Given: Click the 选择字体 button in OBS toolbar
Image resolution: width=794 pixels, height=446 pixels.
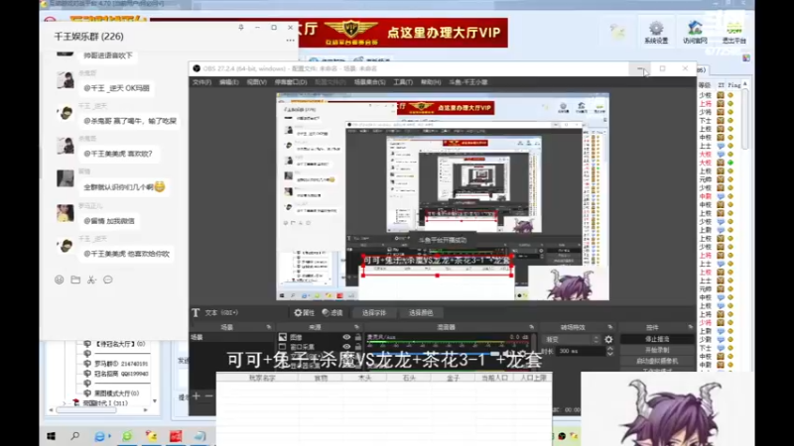Looking at the screenshot, I should pos(374,312).
